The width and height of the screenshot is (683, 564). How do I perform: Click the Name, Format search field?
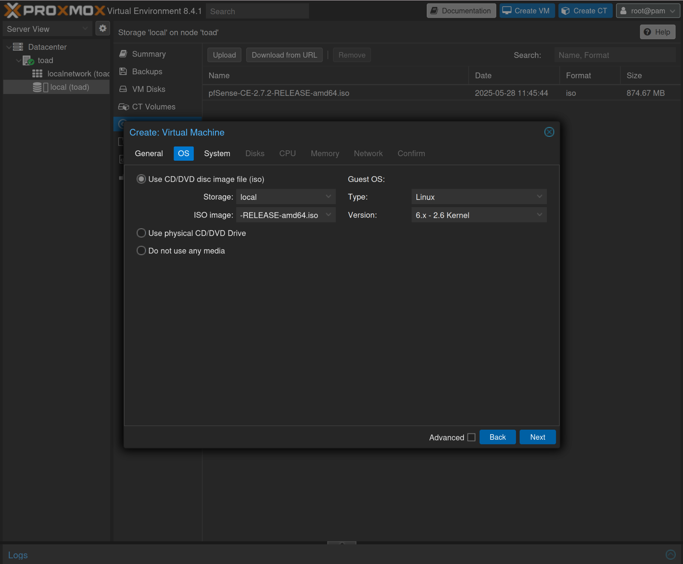coord(615,55)
